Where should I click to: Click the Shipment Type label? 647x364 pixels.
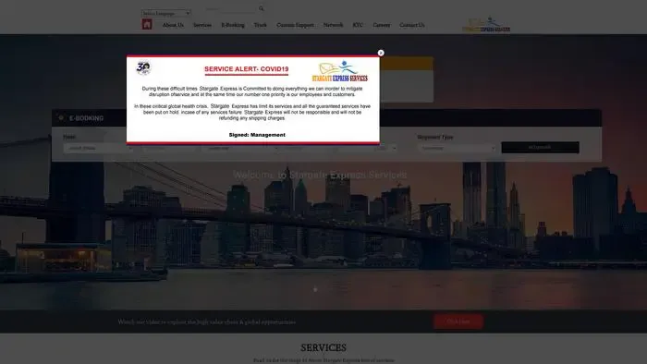[x=435, y=137]
